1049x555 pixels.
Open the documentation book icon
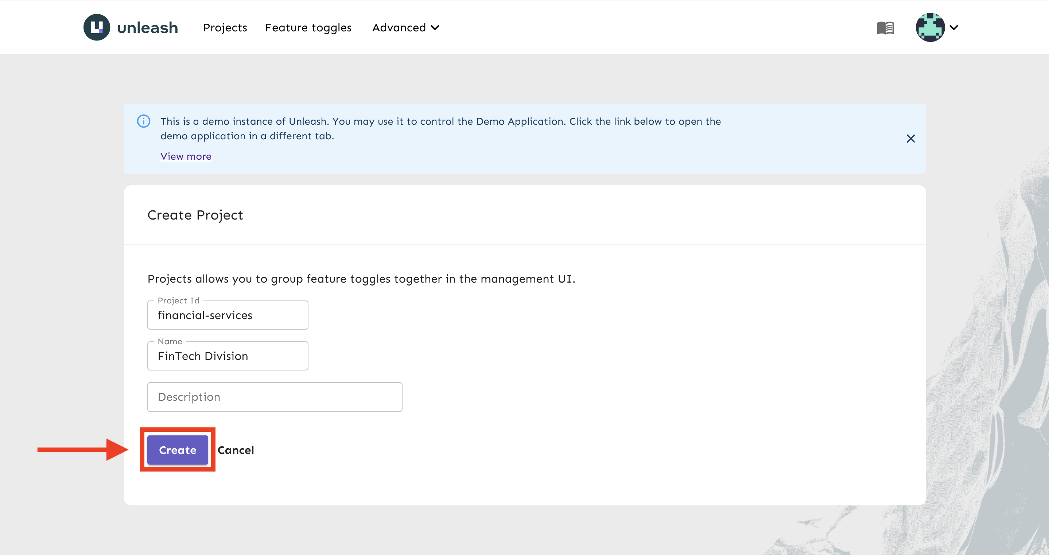click(x=885, y=28)
